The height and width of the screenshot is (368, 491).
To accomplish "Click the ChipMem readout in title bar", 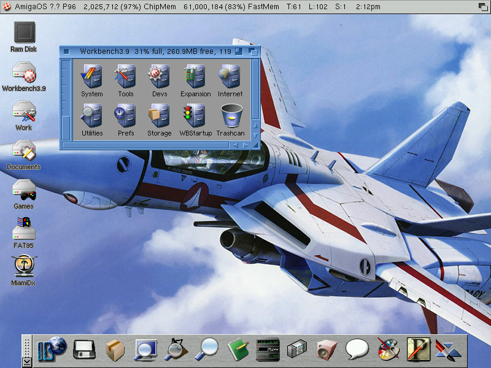I will [130, 7].
